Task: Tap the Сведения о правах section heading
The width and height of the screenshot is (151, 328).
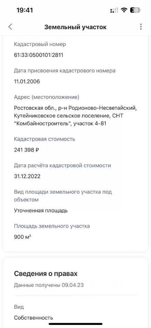Action: coord(46,273)
